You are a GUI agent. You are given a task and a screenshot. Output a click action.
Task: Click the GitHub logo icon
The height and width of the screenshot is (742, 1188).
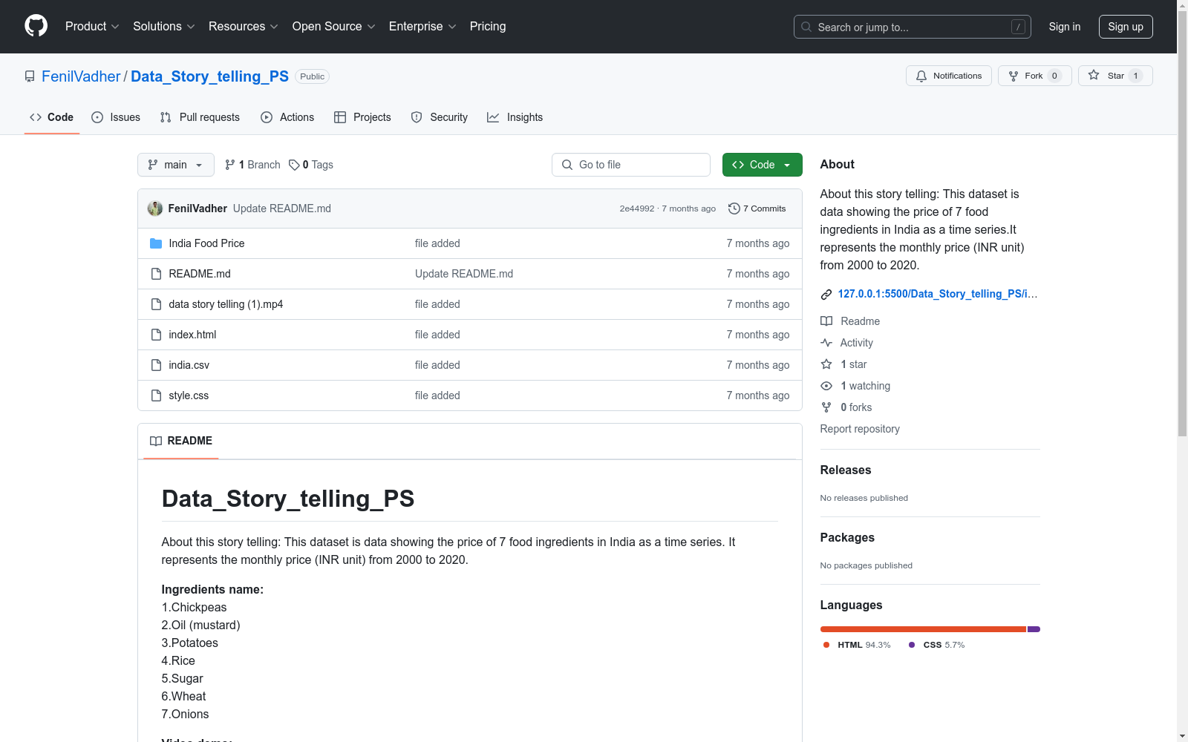[x=36, y=26]
